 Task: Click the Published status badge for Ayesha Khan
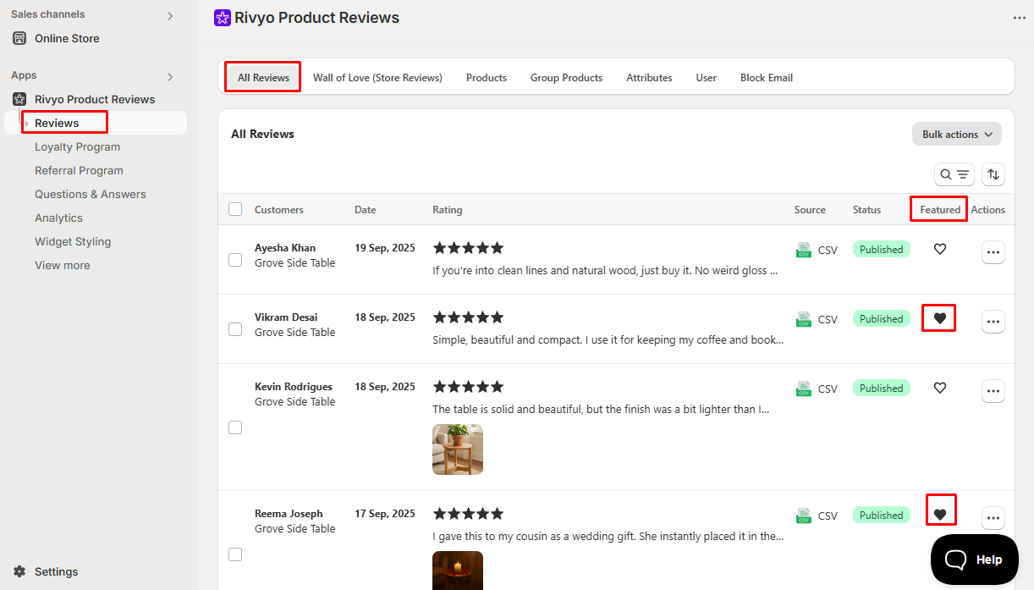881,250
